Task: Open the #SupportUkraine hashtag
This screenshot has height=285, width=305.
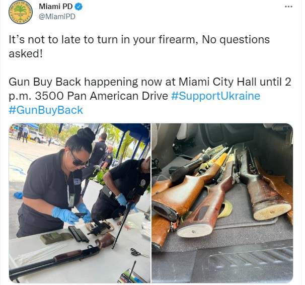Action: (215, 96)
